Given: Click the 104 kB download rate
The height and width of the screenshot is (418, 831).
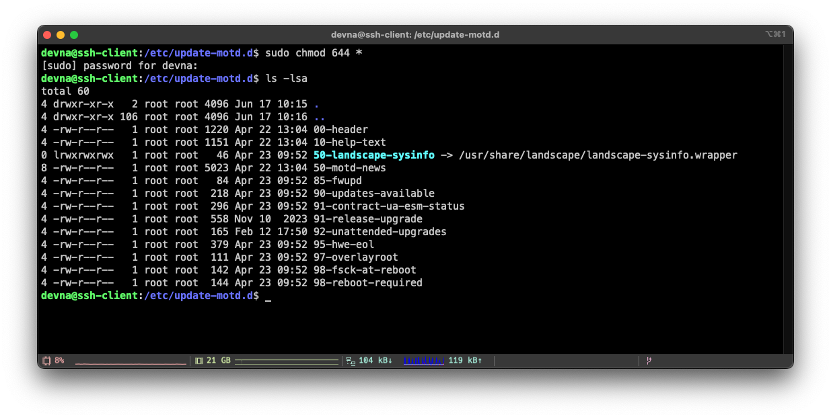Looking at the screenshot, I should coord(375,361).
